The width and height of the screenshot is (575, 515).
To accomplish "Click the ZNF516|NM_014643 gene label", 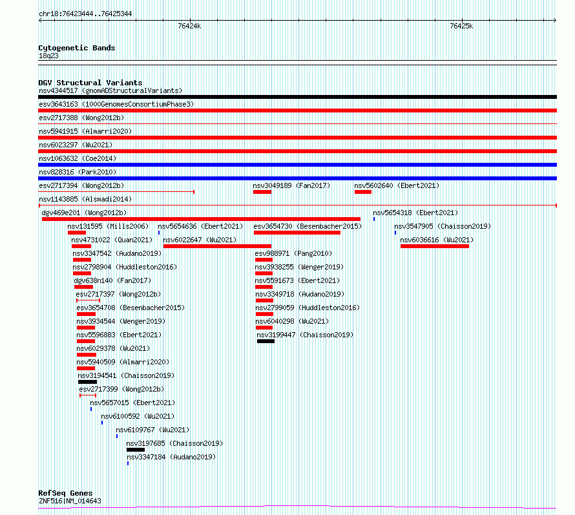I will [70, 501].
